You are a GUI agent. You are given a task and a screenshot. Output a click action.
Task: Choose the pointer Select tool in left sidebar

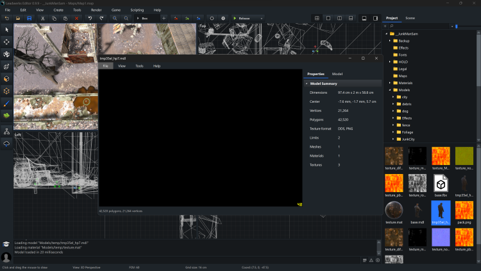(x=6, y=30)
